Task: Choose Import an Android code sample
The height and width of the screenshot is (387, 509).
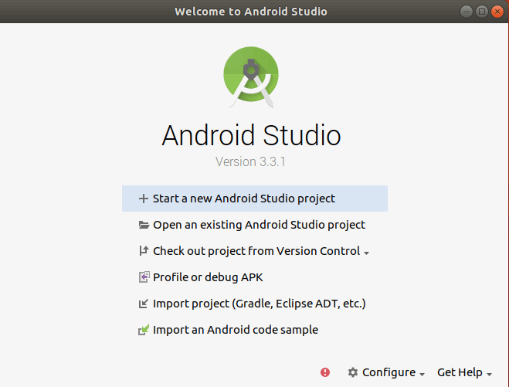Action: pos(255,330)
